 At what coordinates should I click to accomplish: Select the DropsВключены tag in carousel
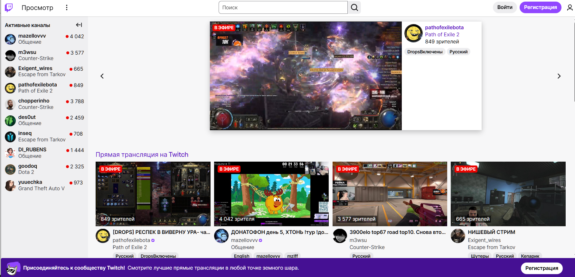tap(425, 52)
